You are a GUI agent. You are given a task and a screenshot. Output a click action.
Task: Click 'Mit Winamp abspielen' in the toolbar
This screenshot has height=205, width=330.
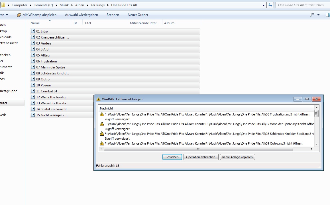pyautogui.click(x=39, y=15)
